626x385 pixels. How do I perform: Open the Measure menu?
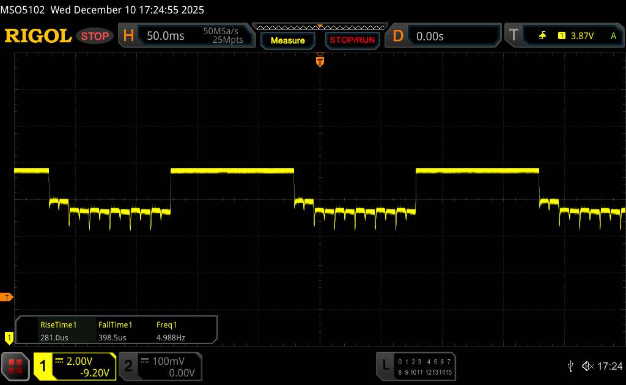click(x=287, y=40)
